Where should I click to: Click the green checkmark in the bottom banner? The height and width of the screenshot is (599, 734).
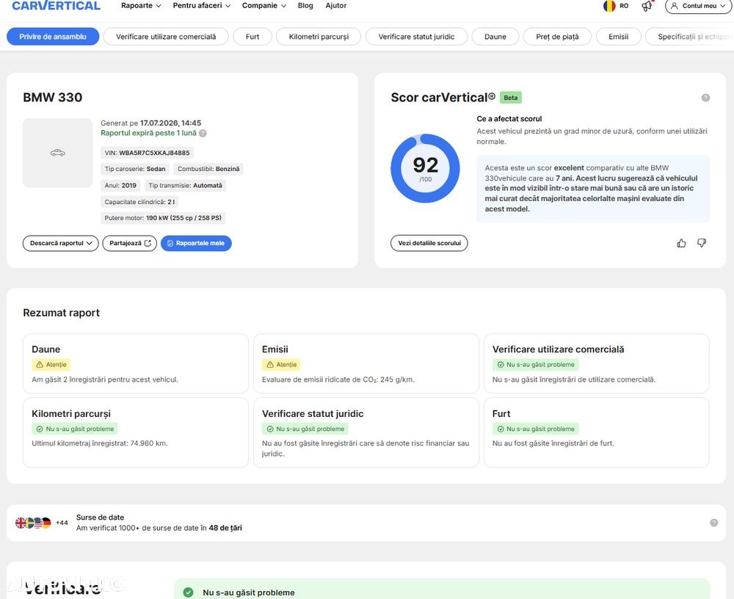(188, 592)
